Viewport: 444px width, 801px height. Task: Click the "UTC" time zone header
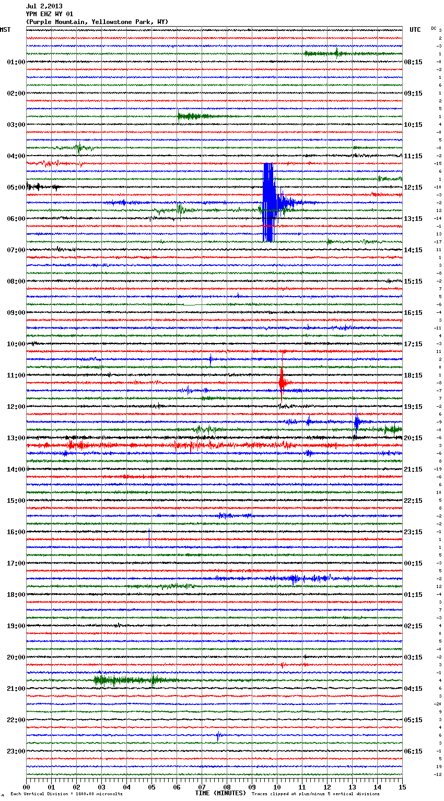click(x=415, y=30)
